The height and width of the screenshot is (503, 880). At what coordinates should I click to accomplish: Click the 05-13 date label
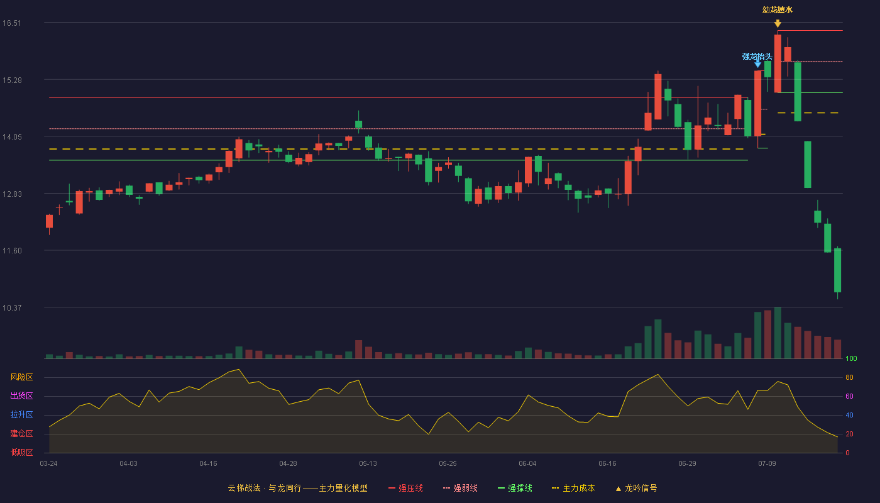point(368,463)
